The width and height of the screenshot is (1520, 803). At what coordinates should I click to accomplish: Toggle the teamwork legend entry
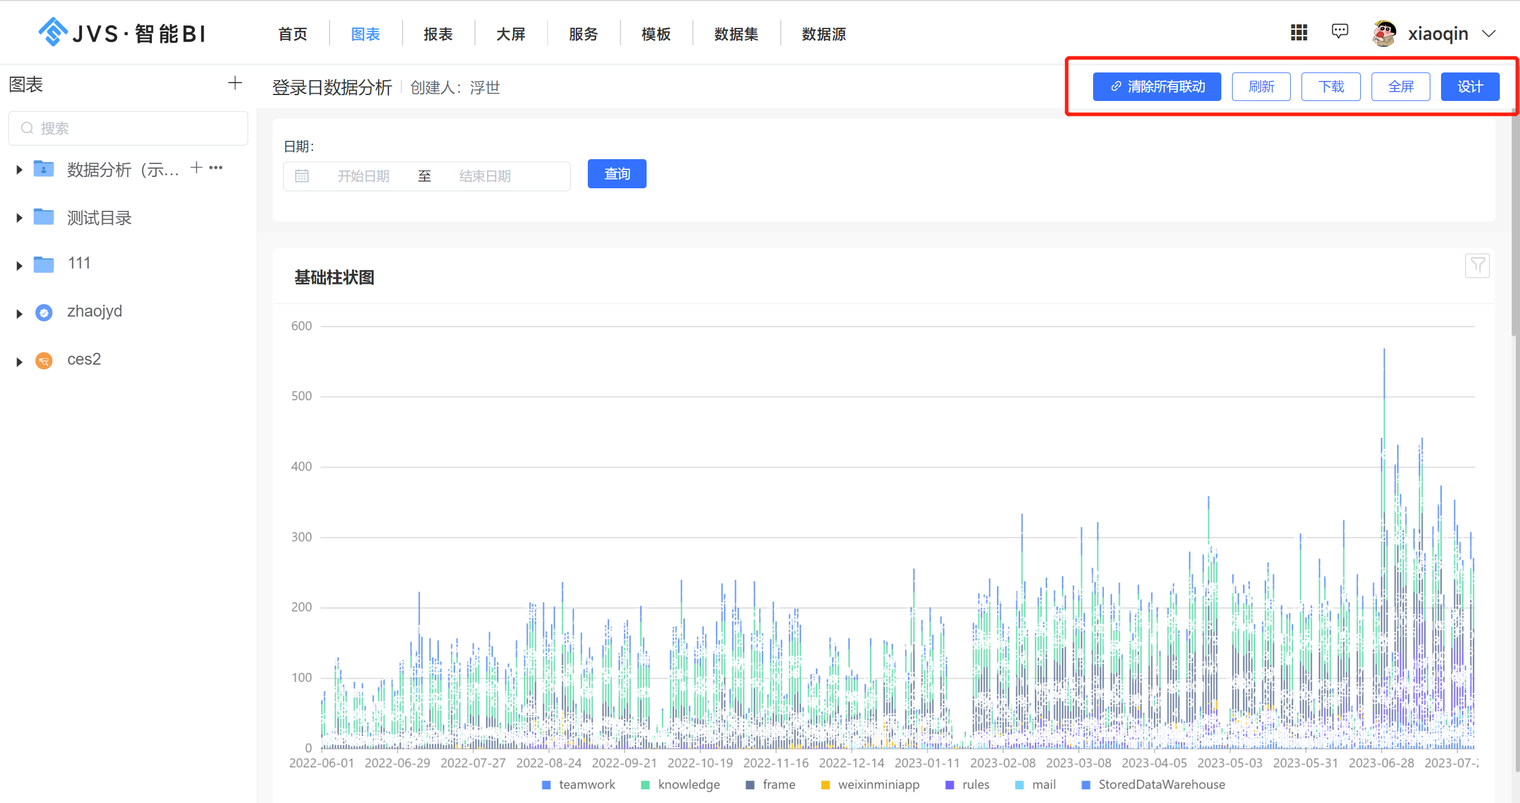(x=587, y=784)
